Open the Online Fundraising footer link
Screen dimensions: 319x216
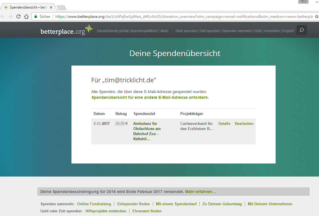click(x=94, y=204)
